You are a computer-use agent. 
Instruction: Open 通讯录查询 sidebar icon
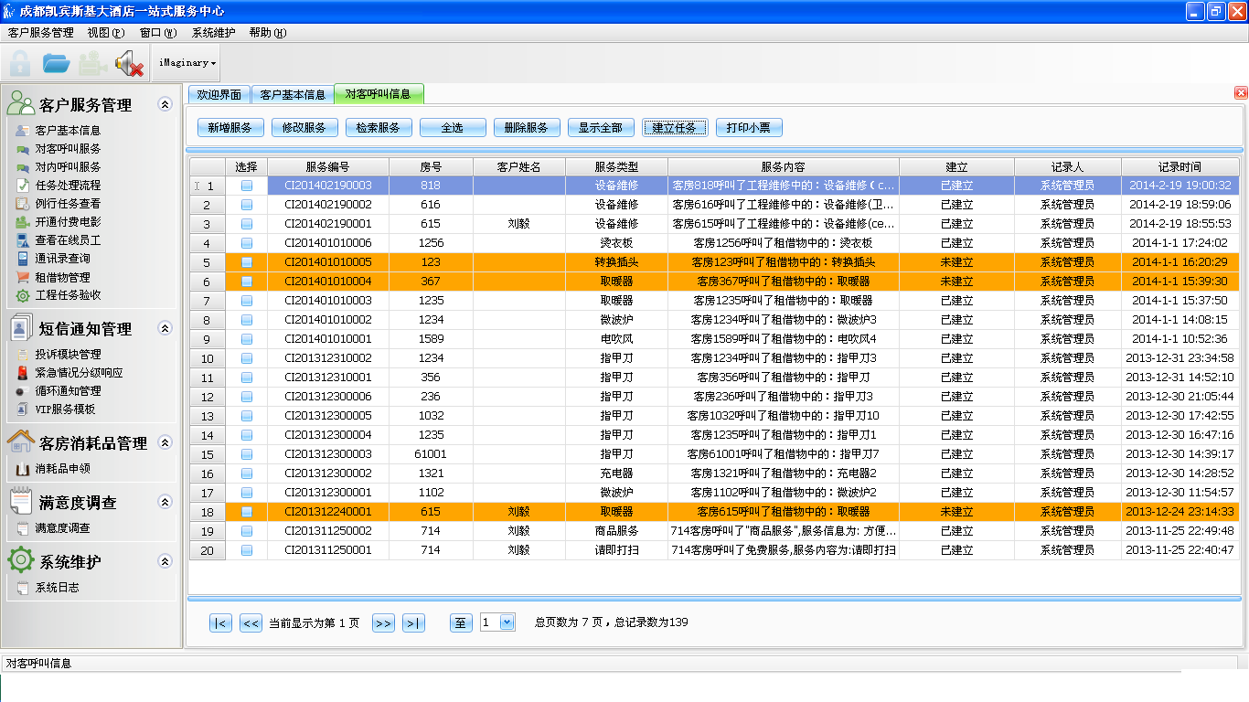(x=22, y=259)
